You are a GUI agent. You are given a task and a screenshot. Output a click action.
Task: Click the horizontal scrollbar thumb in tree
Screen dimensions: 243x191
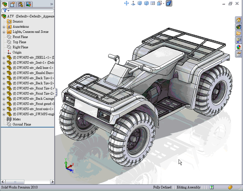[x=15, y=182]
